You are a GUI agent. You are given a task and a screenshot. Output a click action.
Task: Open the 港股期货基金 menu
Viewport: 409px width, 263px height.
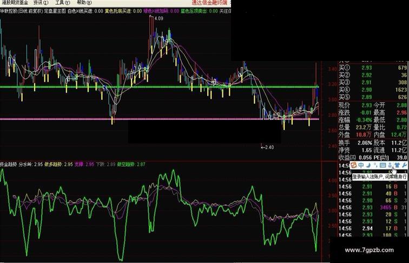(15, 3)
